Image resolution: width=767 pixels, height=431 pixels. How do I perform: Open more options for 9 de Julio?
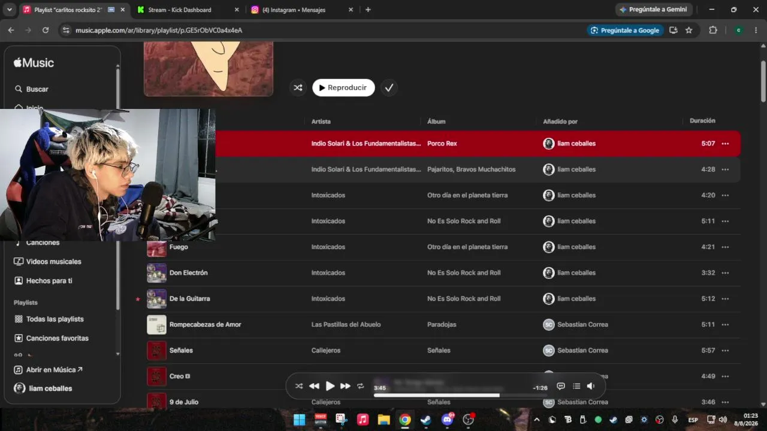[x=725, y=402]
